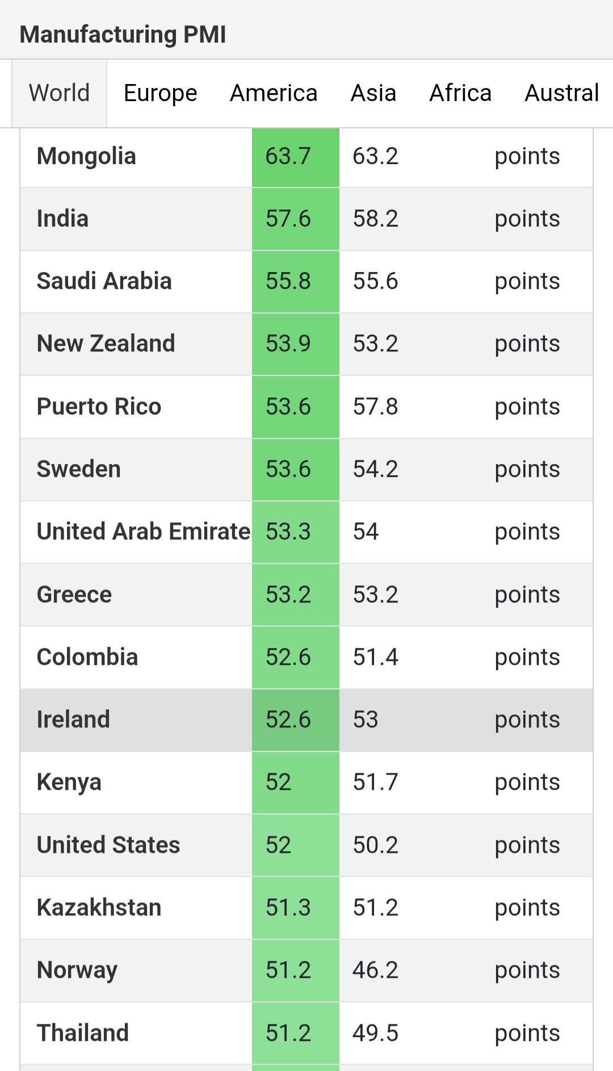The image size is (613, 1071).
Task: Open the United Arab Emirates link
Action: (x=143, y=532)
